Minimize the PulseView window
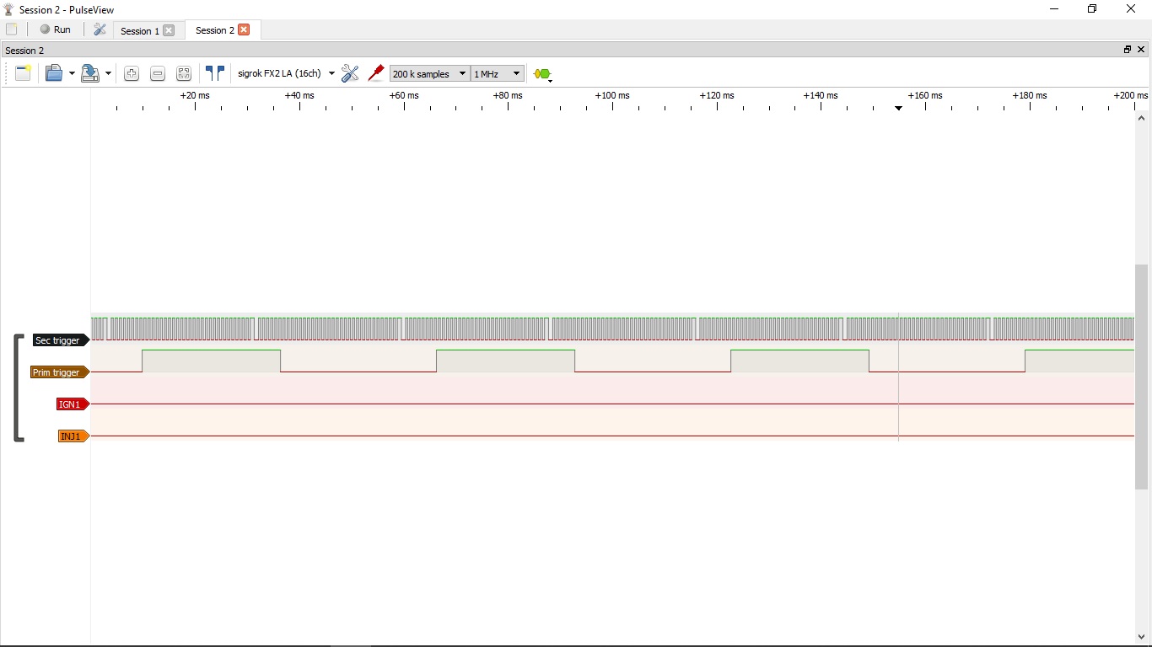 click(x=1054, y=9)
